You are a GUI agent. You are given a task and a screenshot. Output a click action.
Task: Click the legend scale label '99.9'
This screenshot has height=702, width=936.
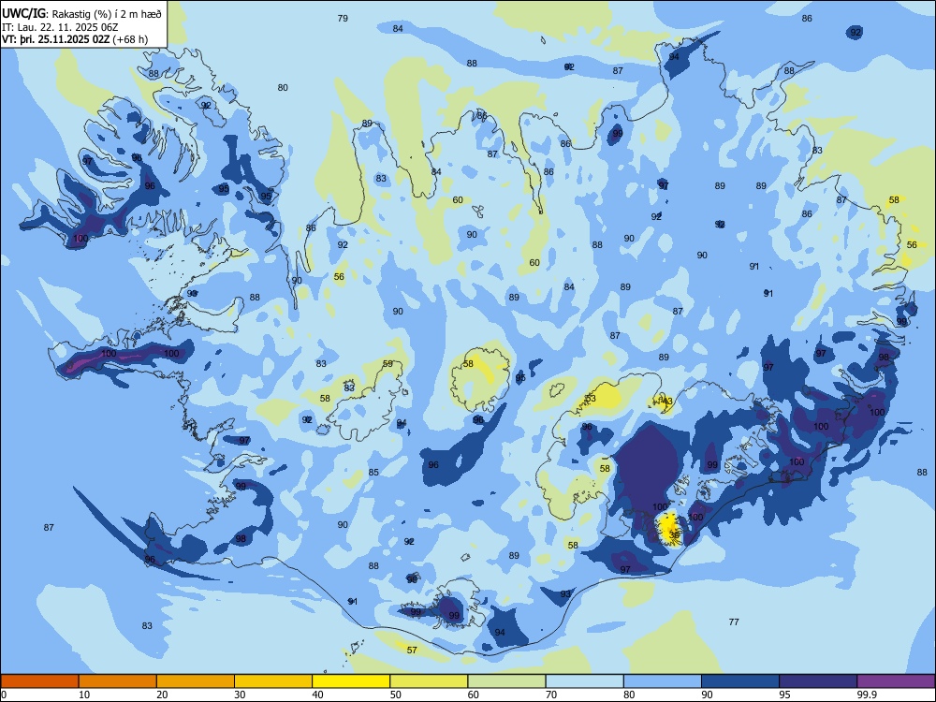coord(867,695)
